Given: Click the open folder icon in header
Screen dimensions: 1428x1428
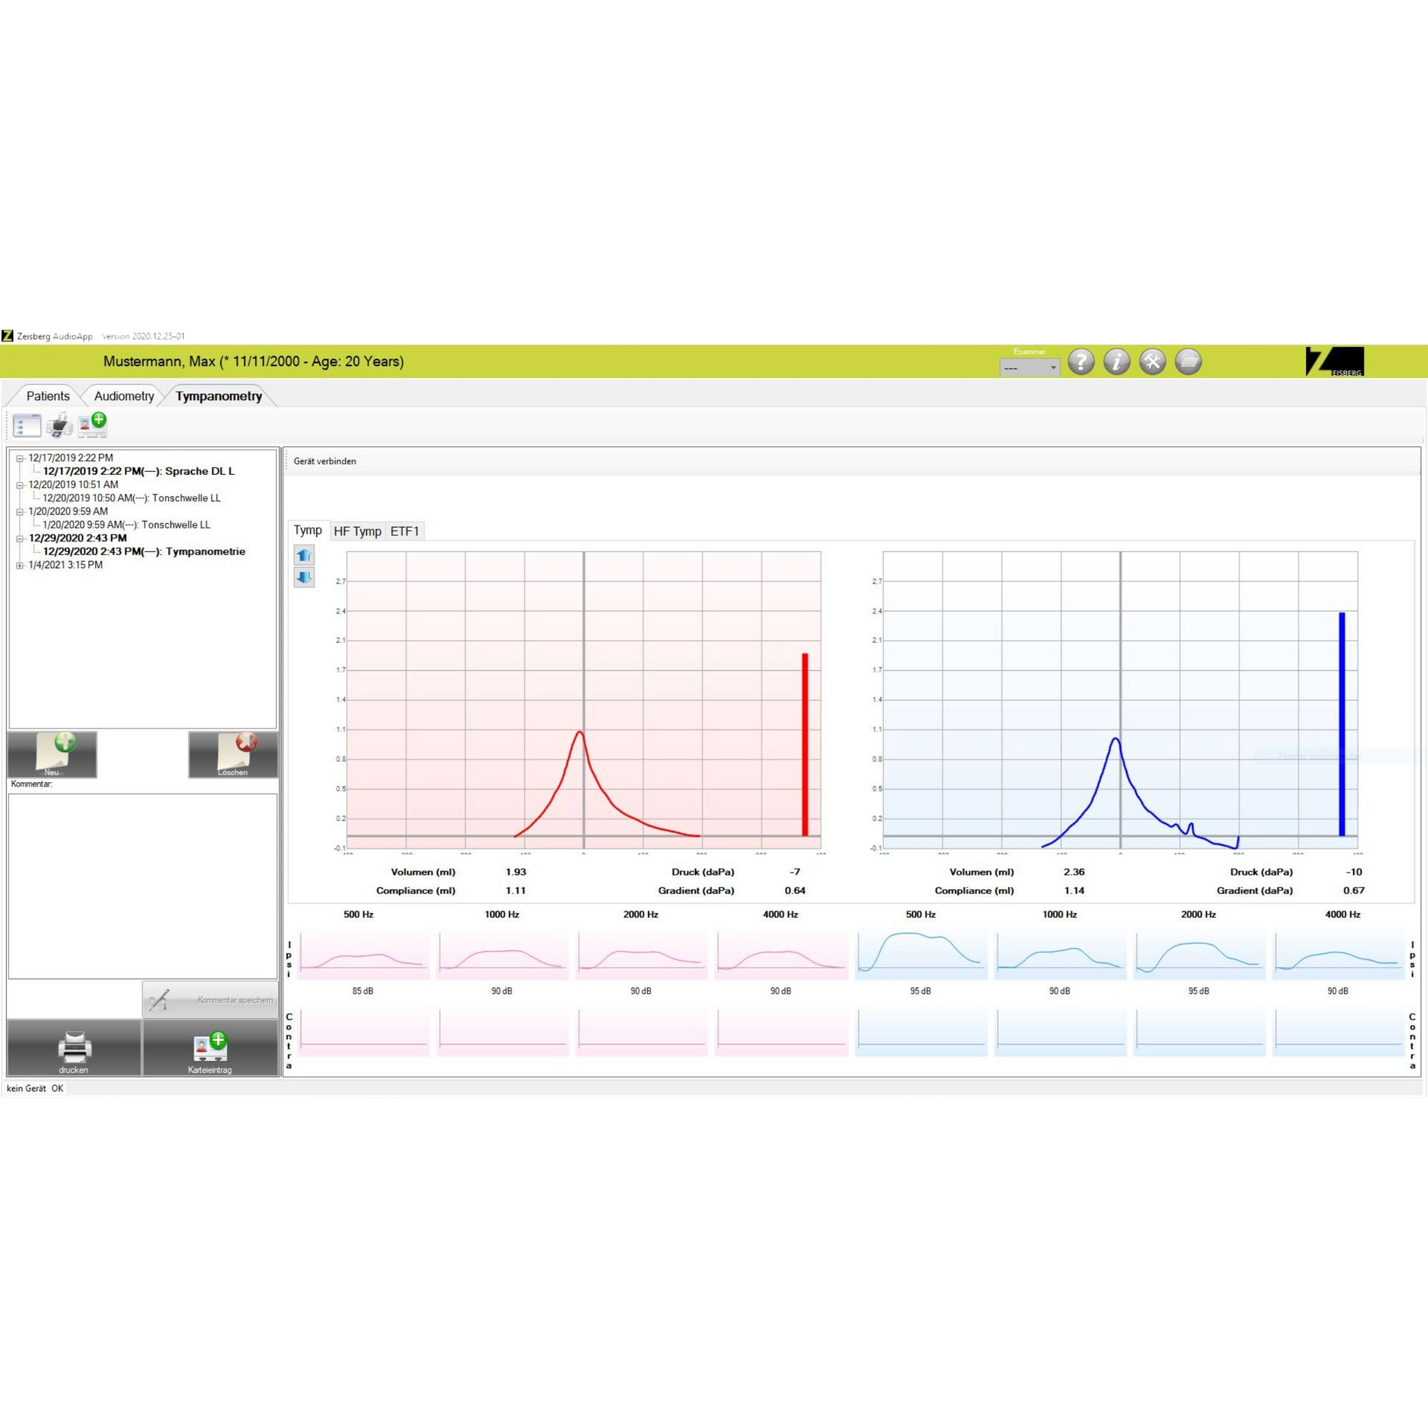Looking at the screenshot, I should tap(1188, 362).
